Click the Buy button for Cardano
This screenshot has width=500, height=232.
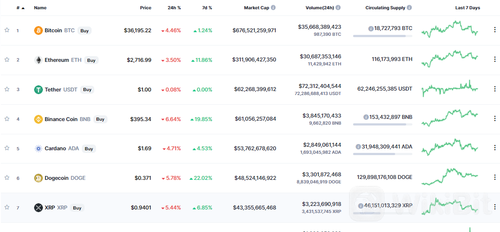(88, 148)
